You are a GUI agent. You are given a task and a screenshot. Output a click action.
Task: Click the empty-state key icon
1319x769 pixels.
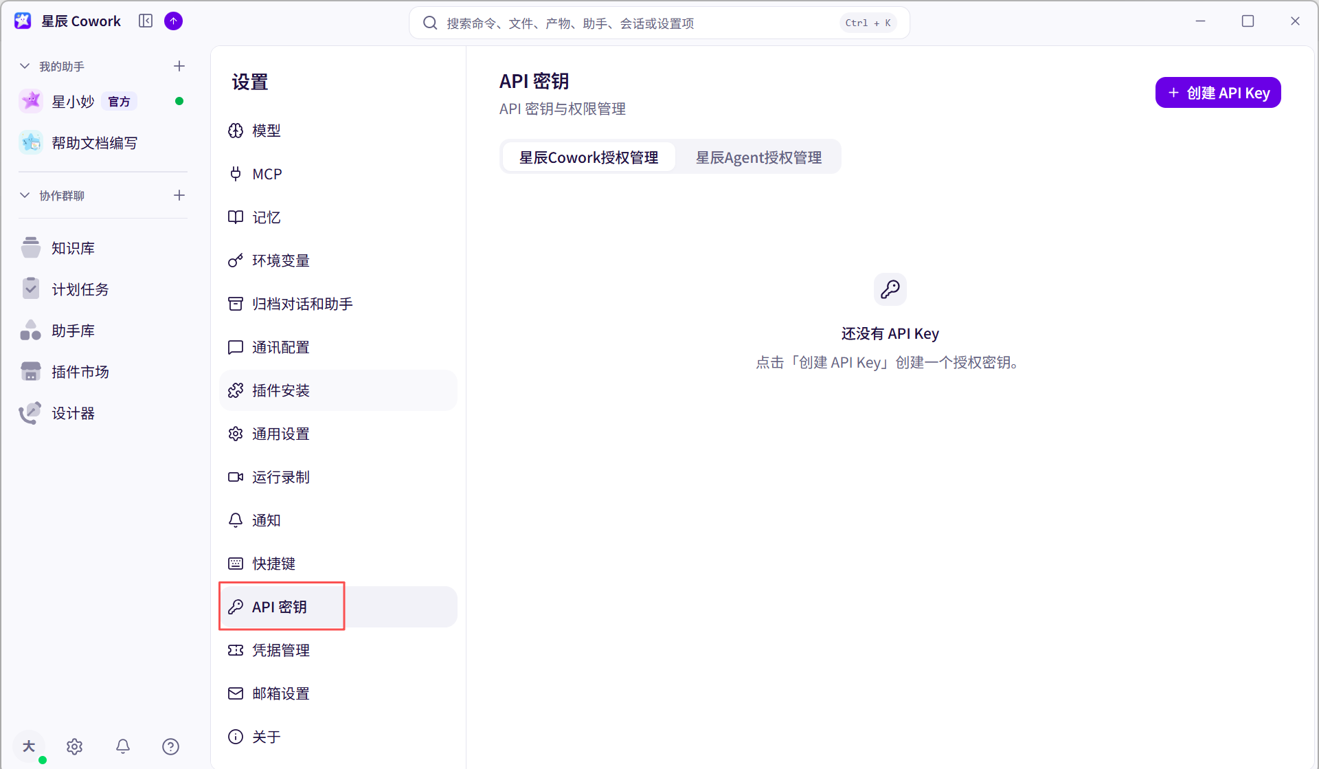click(890, 289)
